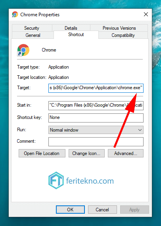
Task: Click Open File Location button
Action: pos(42,153)
